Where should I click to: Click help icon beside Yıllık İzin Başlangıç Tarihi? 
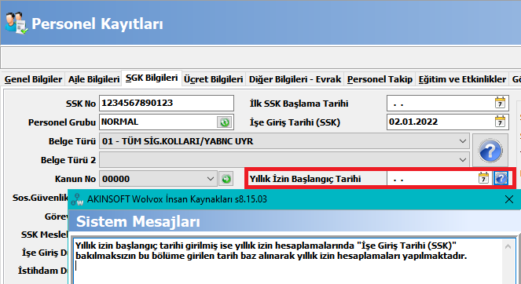tap(501, 179)
